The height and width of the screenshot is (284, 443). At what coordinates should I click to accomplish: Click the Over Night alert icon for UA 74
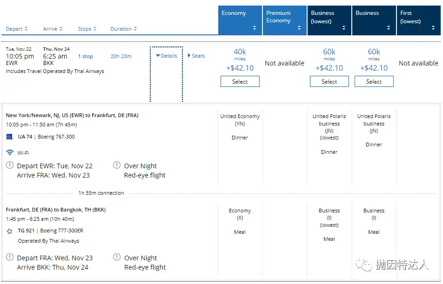[x=117, y=165]
